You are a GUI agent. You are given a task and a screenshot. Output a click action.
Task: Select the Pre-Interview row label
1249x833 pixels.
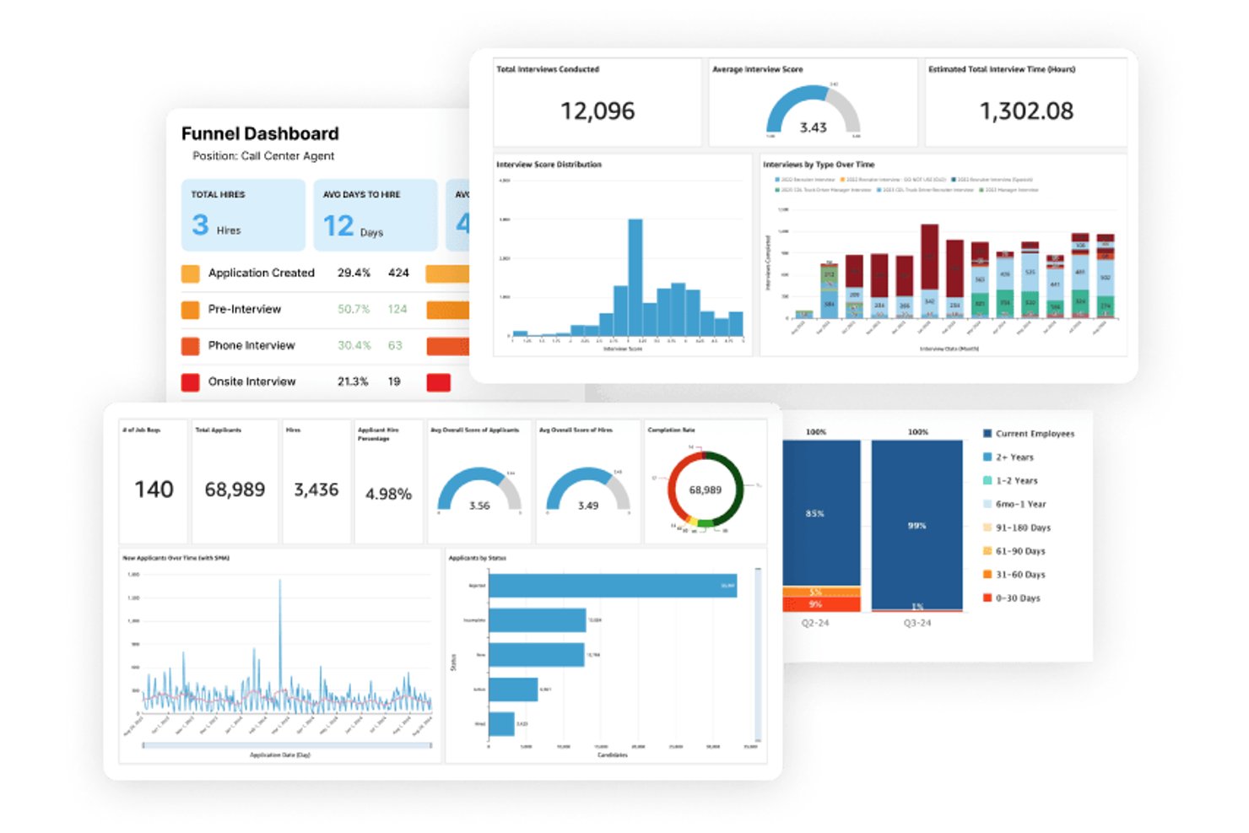coord(245,310)
